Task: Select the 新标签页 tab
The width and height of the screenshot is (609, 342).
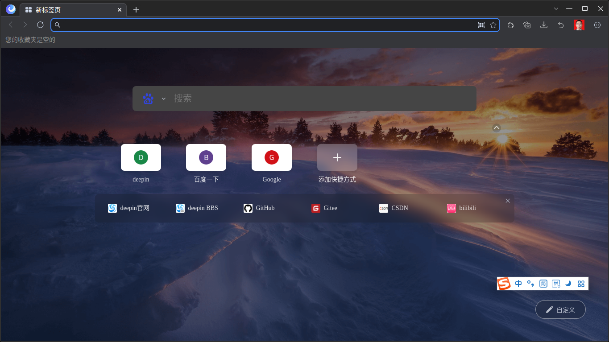Action: 74,10
